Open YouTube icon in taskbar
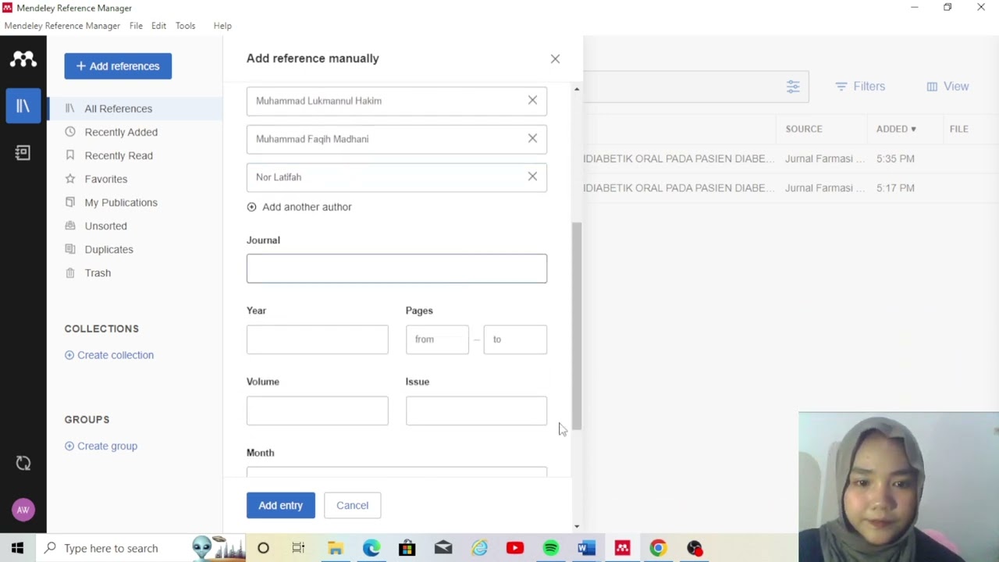 pos(515,548)
